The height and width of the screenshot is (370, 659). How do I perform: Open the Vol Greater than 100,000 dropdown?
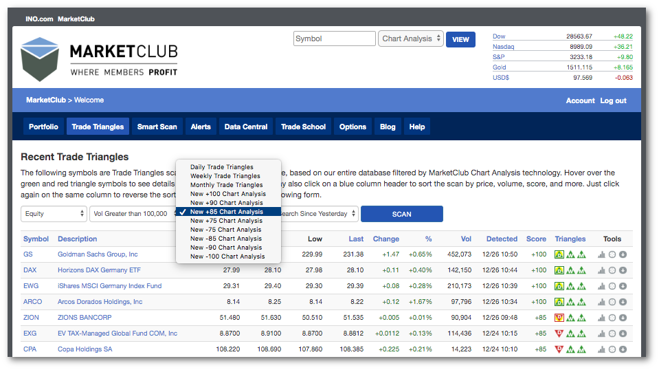[133, 214]
